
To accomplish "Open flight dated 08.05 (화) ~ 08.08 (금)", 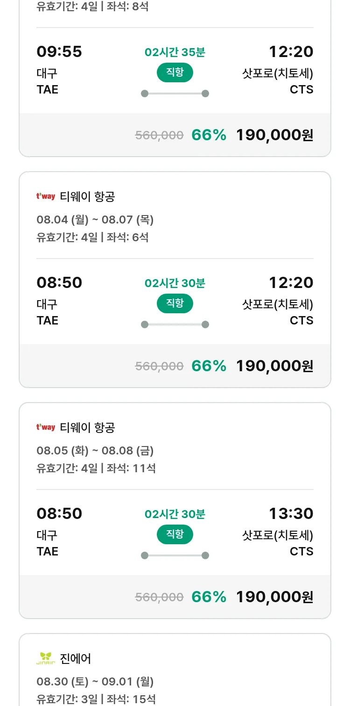I will tap(95, 451).
